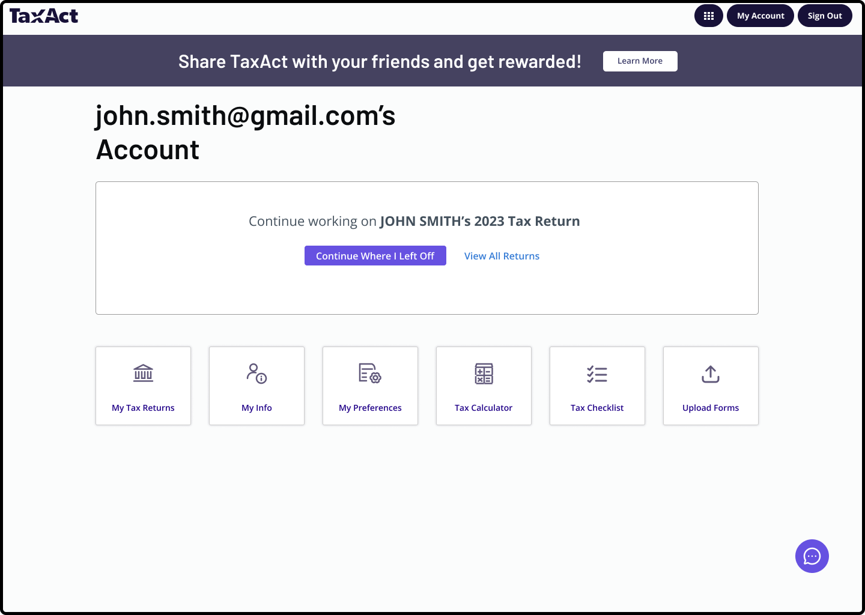The width and height of the screenshot is (865, 615).
Task: Click Learn More in the banner
Action: (640, 61)
